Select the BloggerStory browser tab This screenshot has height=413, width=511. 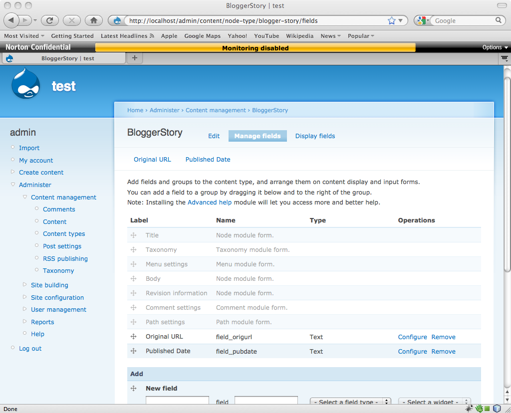pos(64,58)
